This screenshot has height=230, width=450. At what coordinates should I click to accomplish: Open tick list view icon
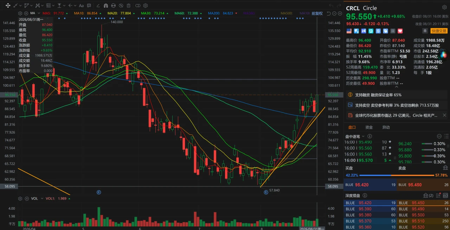click(x=446, y=136)
